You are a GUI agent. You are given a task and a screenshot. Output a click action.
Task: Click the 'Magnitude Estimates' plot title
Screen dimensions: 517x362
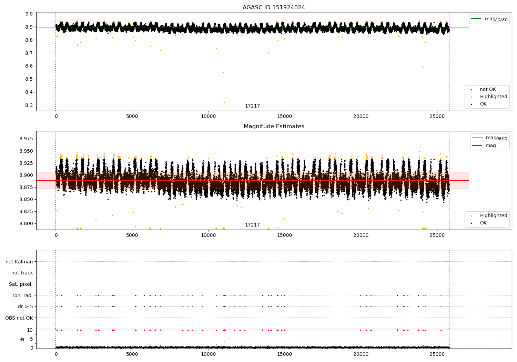pos(274,127)
